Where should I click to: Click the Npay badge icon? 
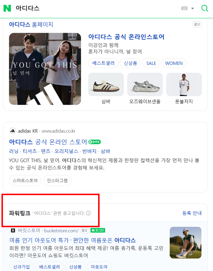[94, 142]
